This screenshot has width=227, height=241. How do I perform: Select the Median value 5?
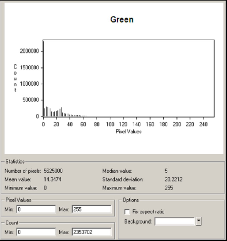click(166, 171)
